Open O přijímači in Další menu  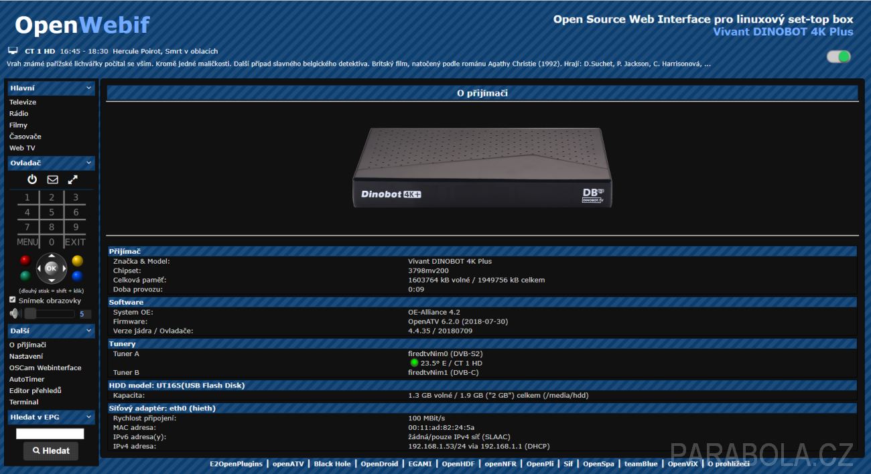point(27,345)
